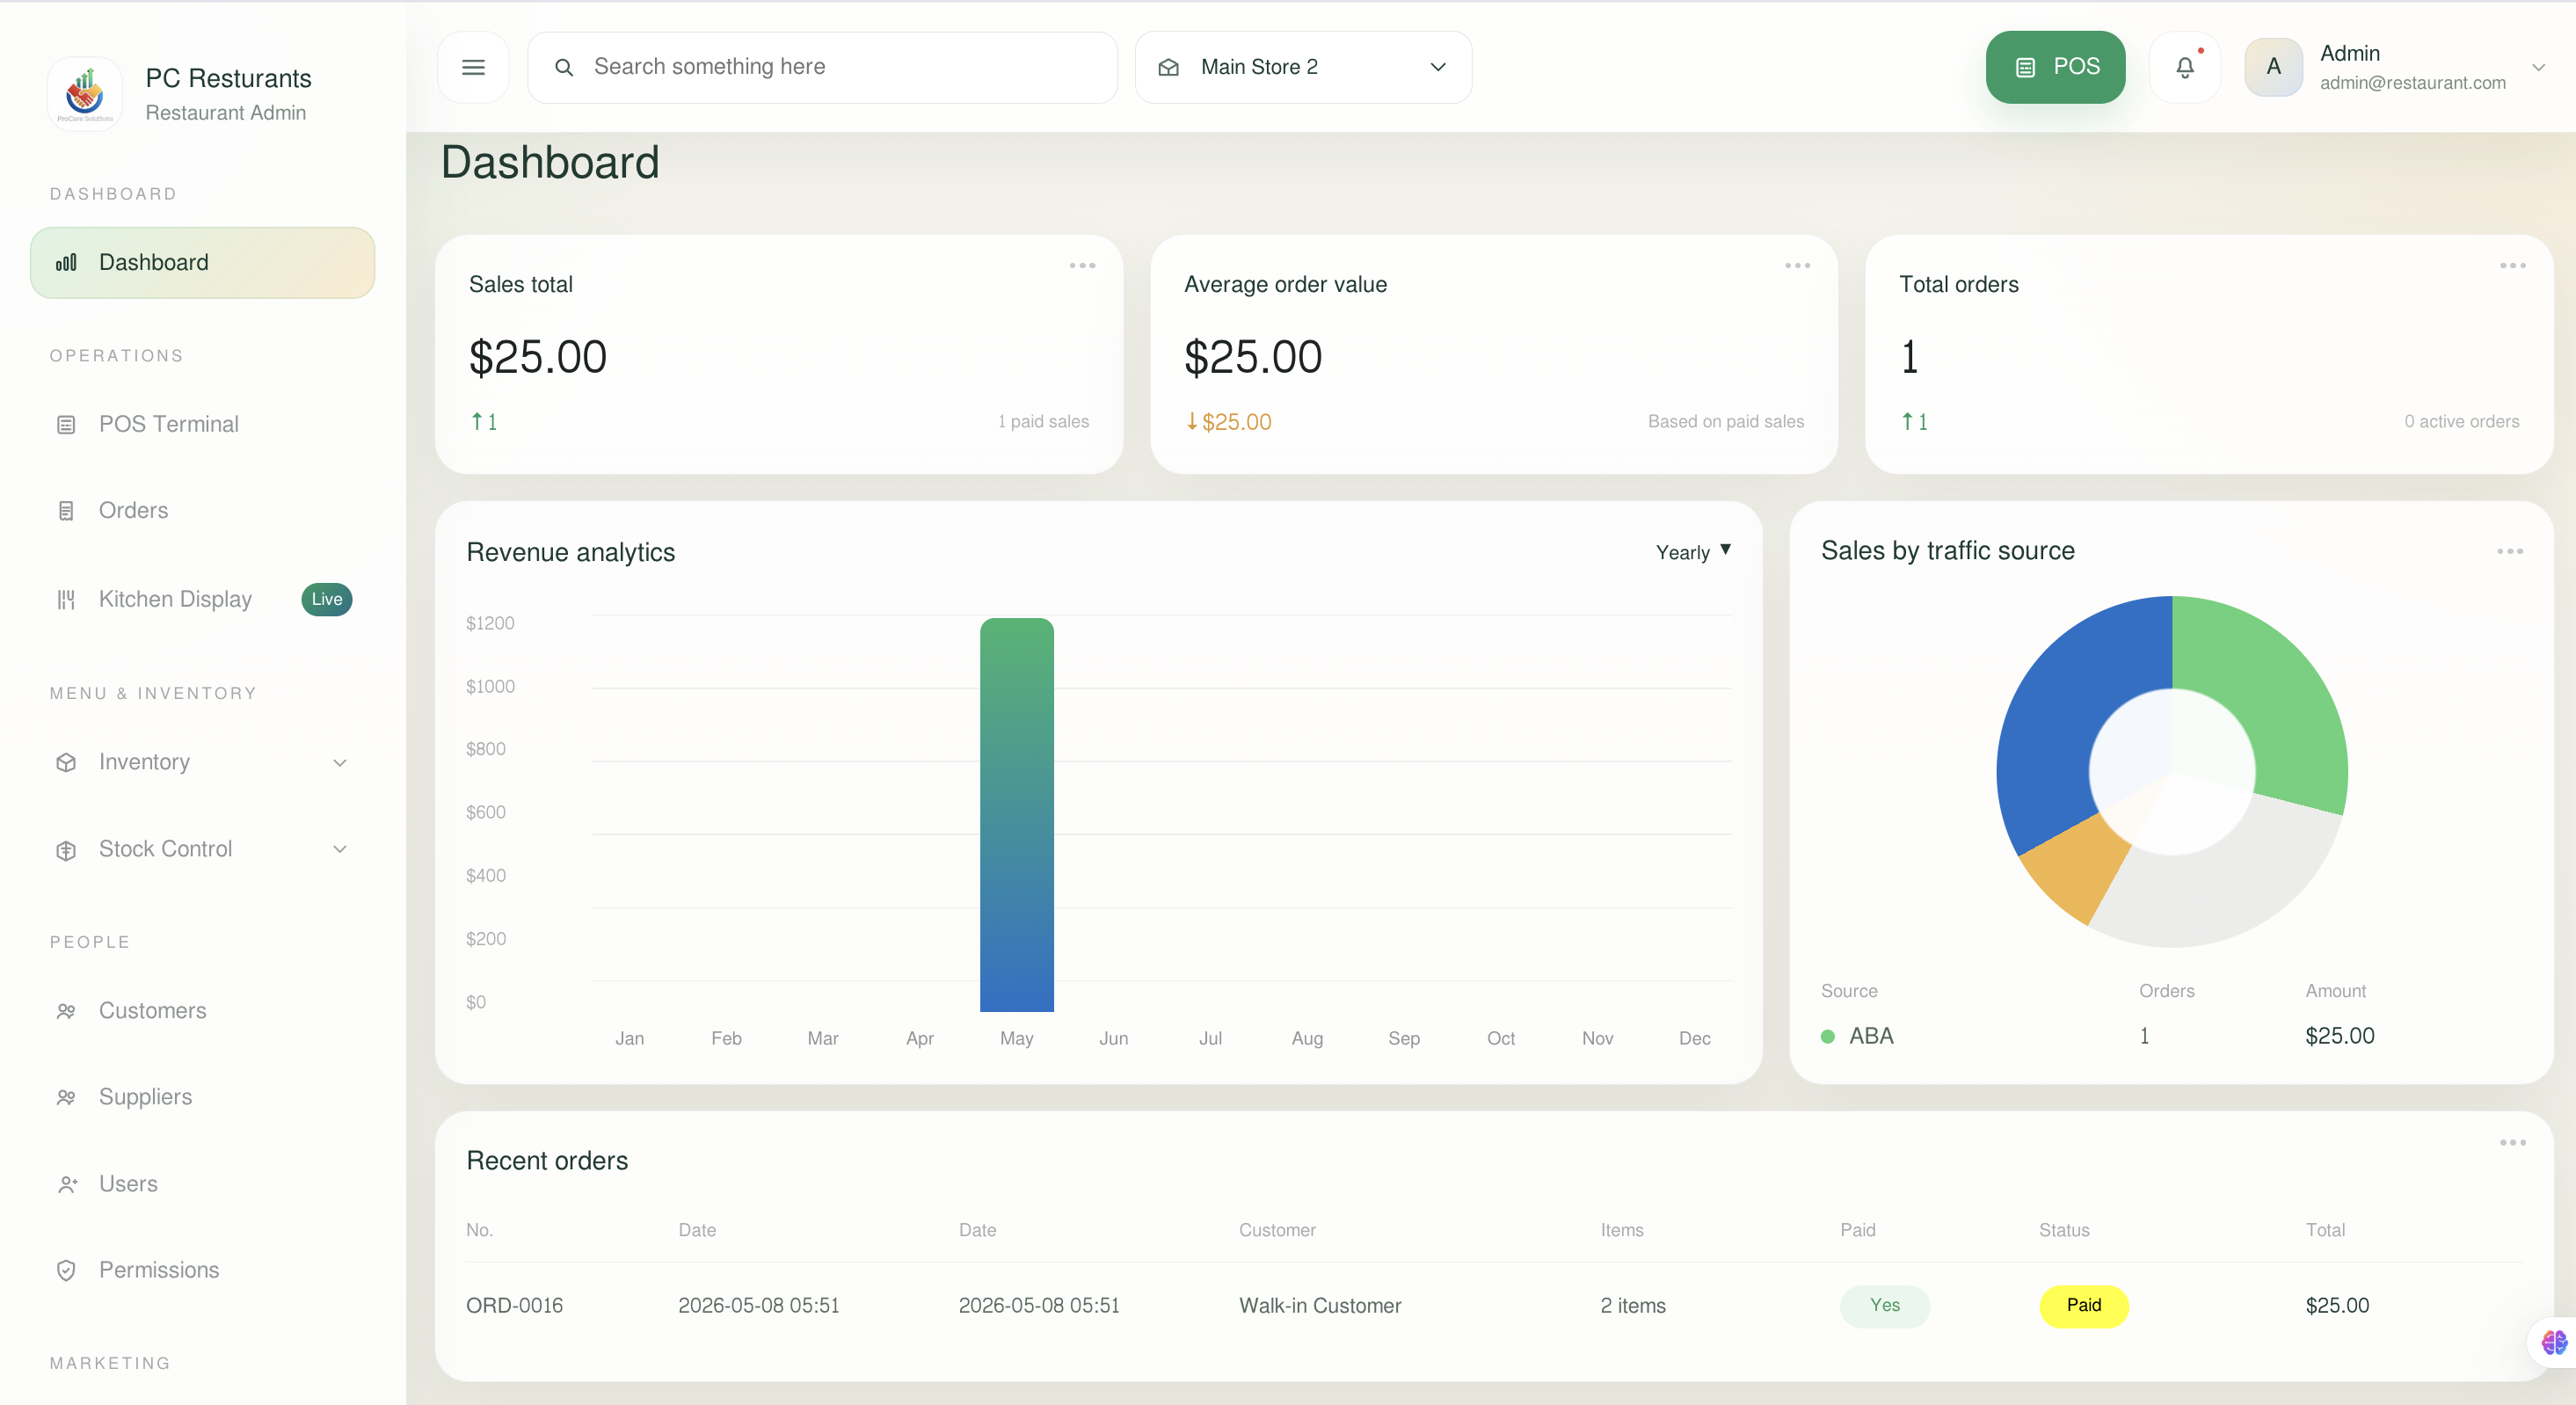The width and height of the screenshot is (2576, 1405).
Task: Click the Permissions shield icon
Action: click(x=66, y=1271)
